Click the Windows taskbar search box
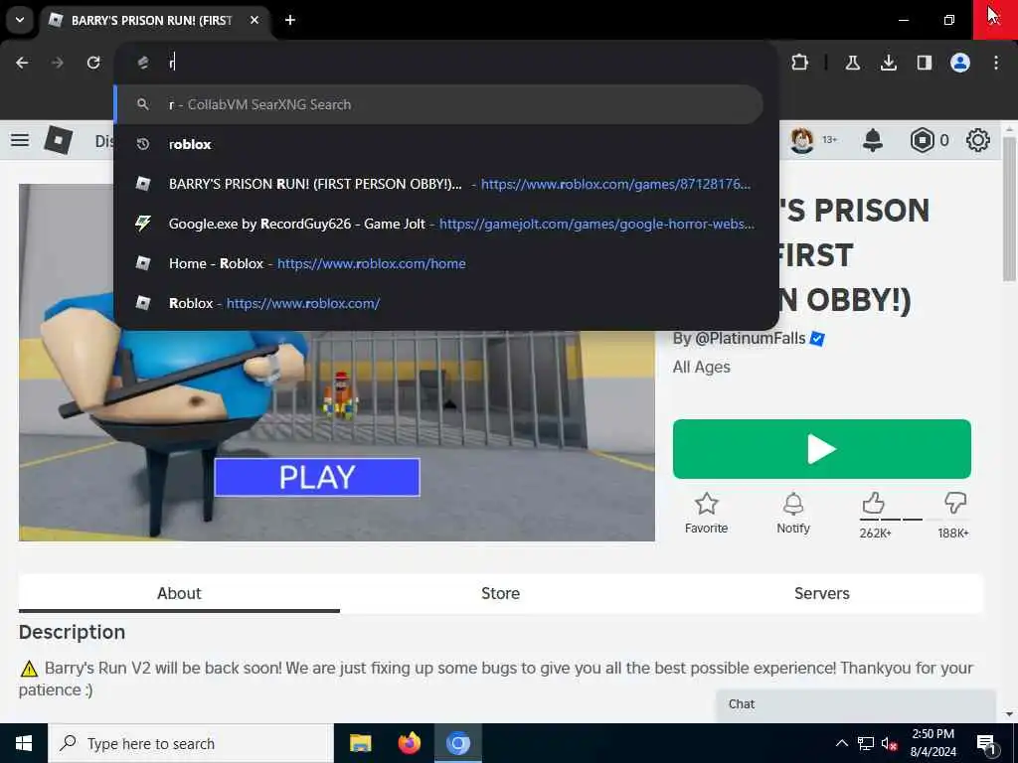Screen dimensions: 1018x763 coord(190,743)
